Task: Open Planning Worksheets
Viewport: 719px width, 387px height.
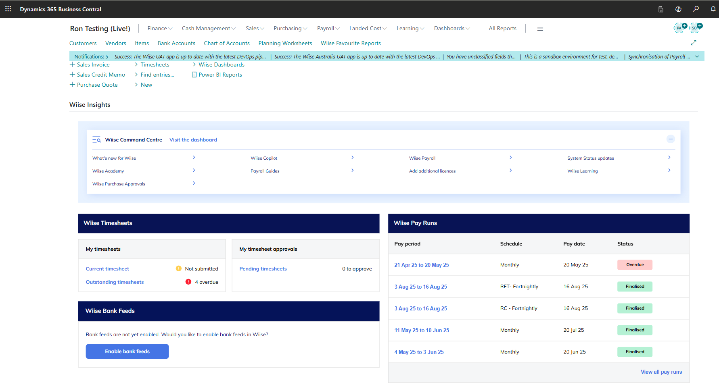Action: [x=285, y=43]
